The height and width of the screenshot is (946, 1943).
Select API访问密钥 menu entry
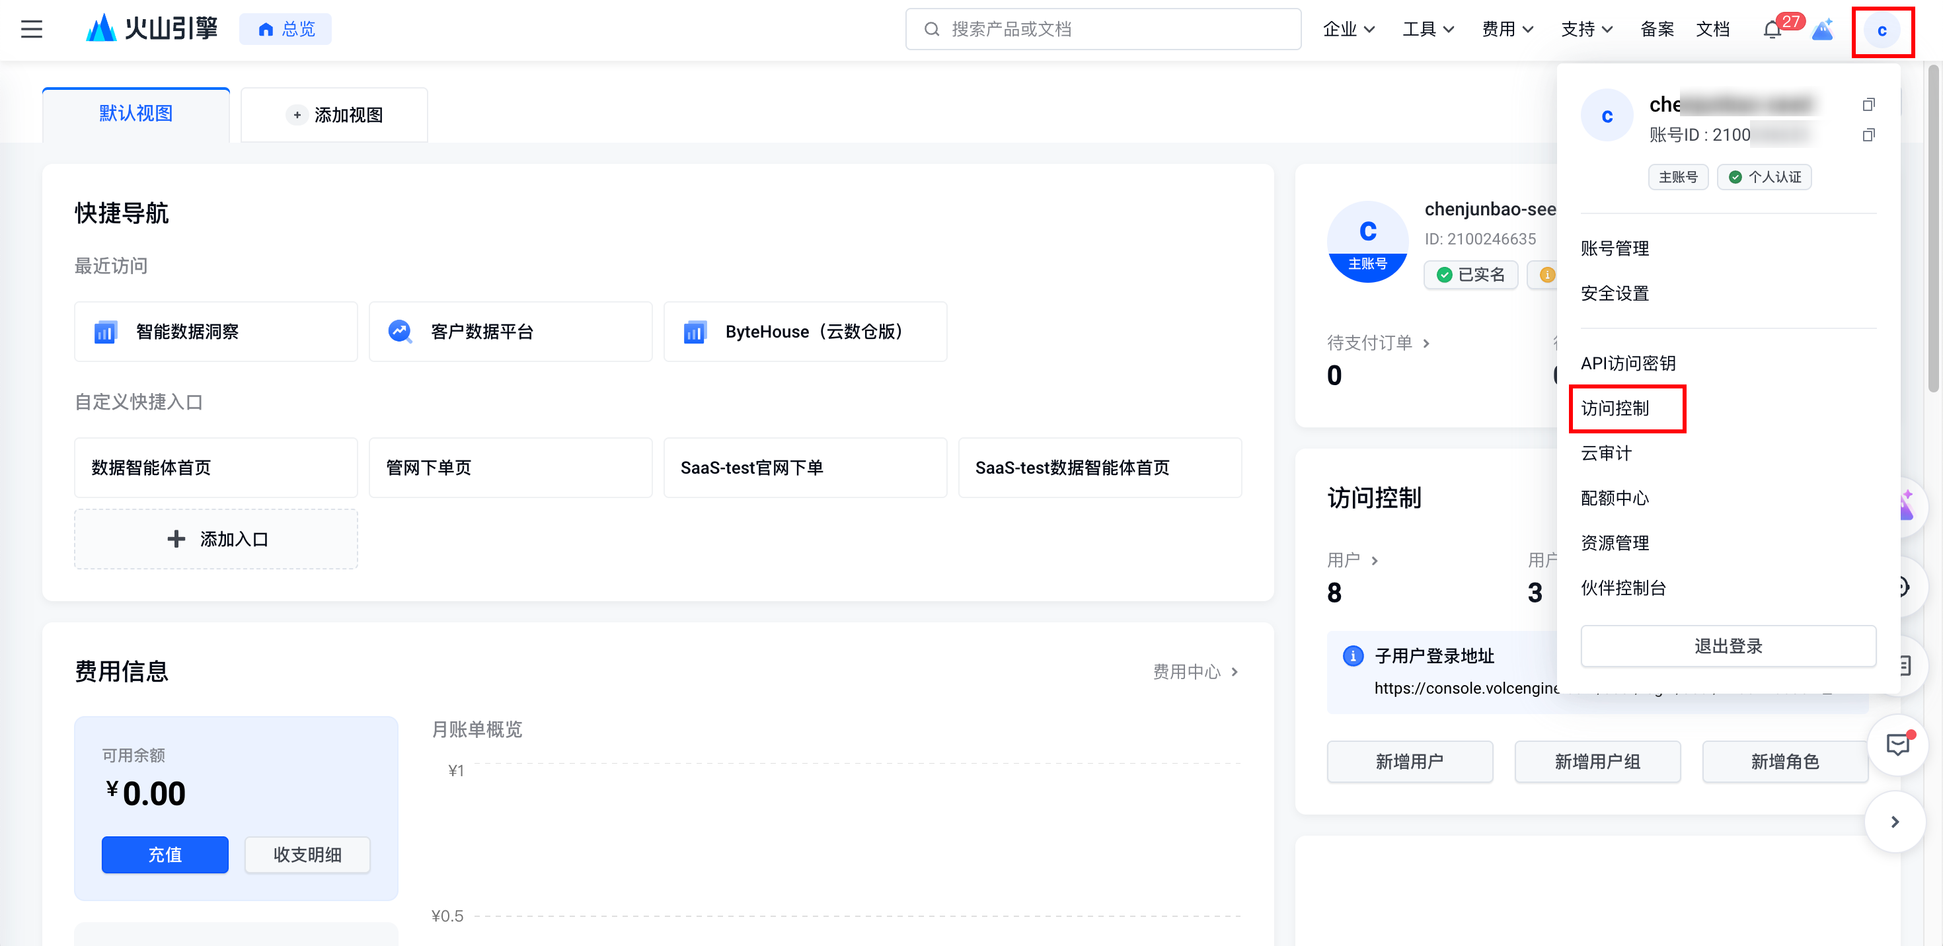tap(1628, 363)
